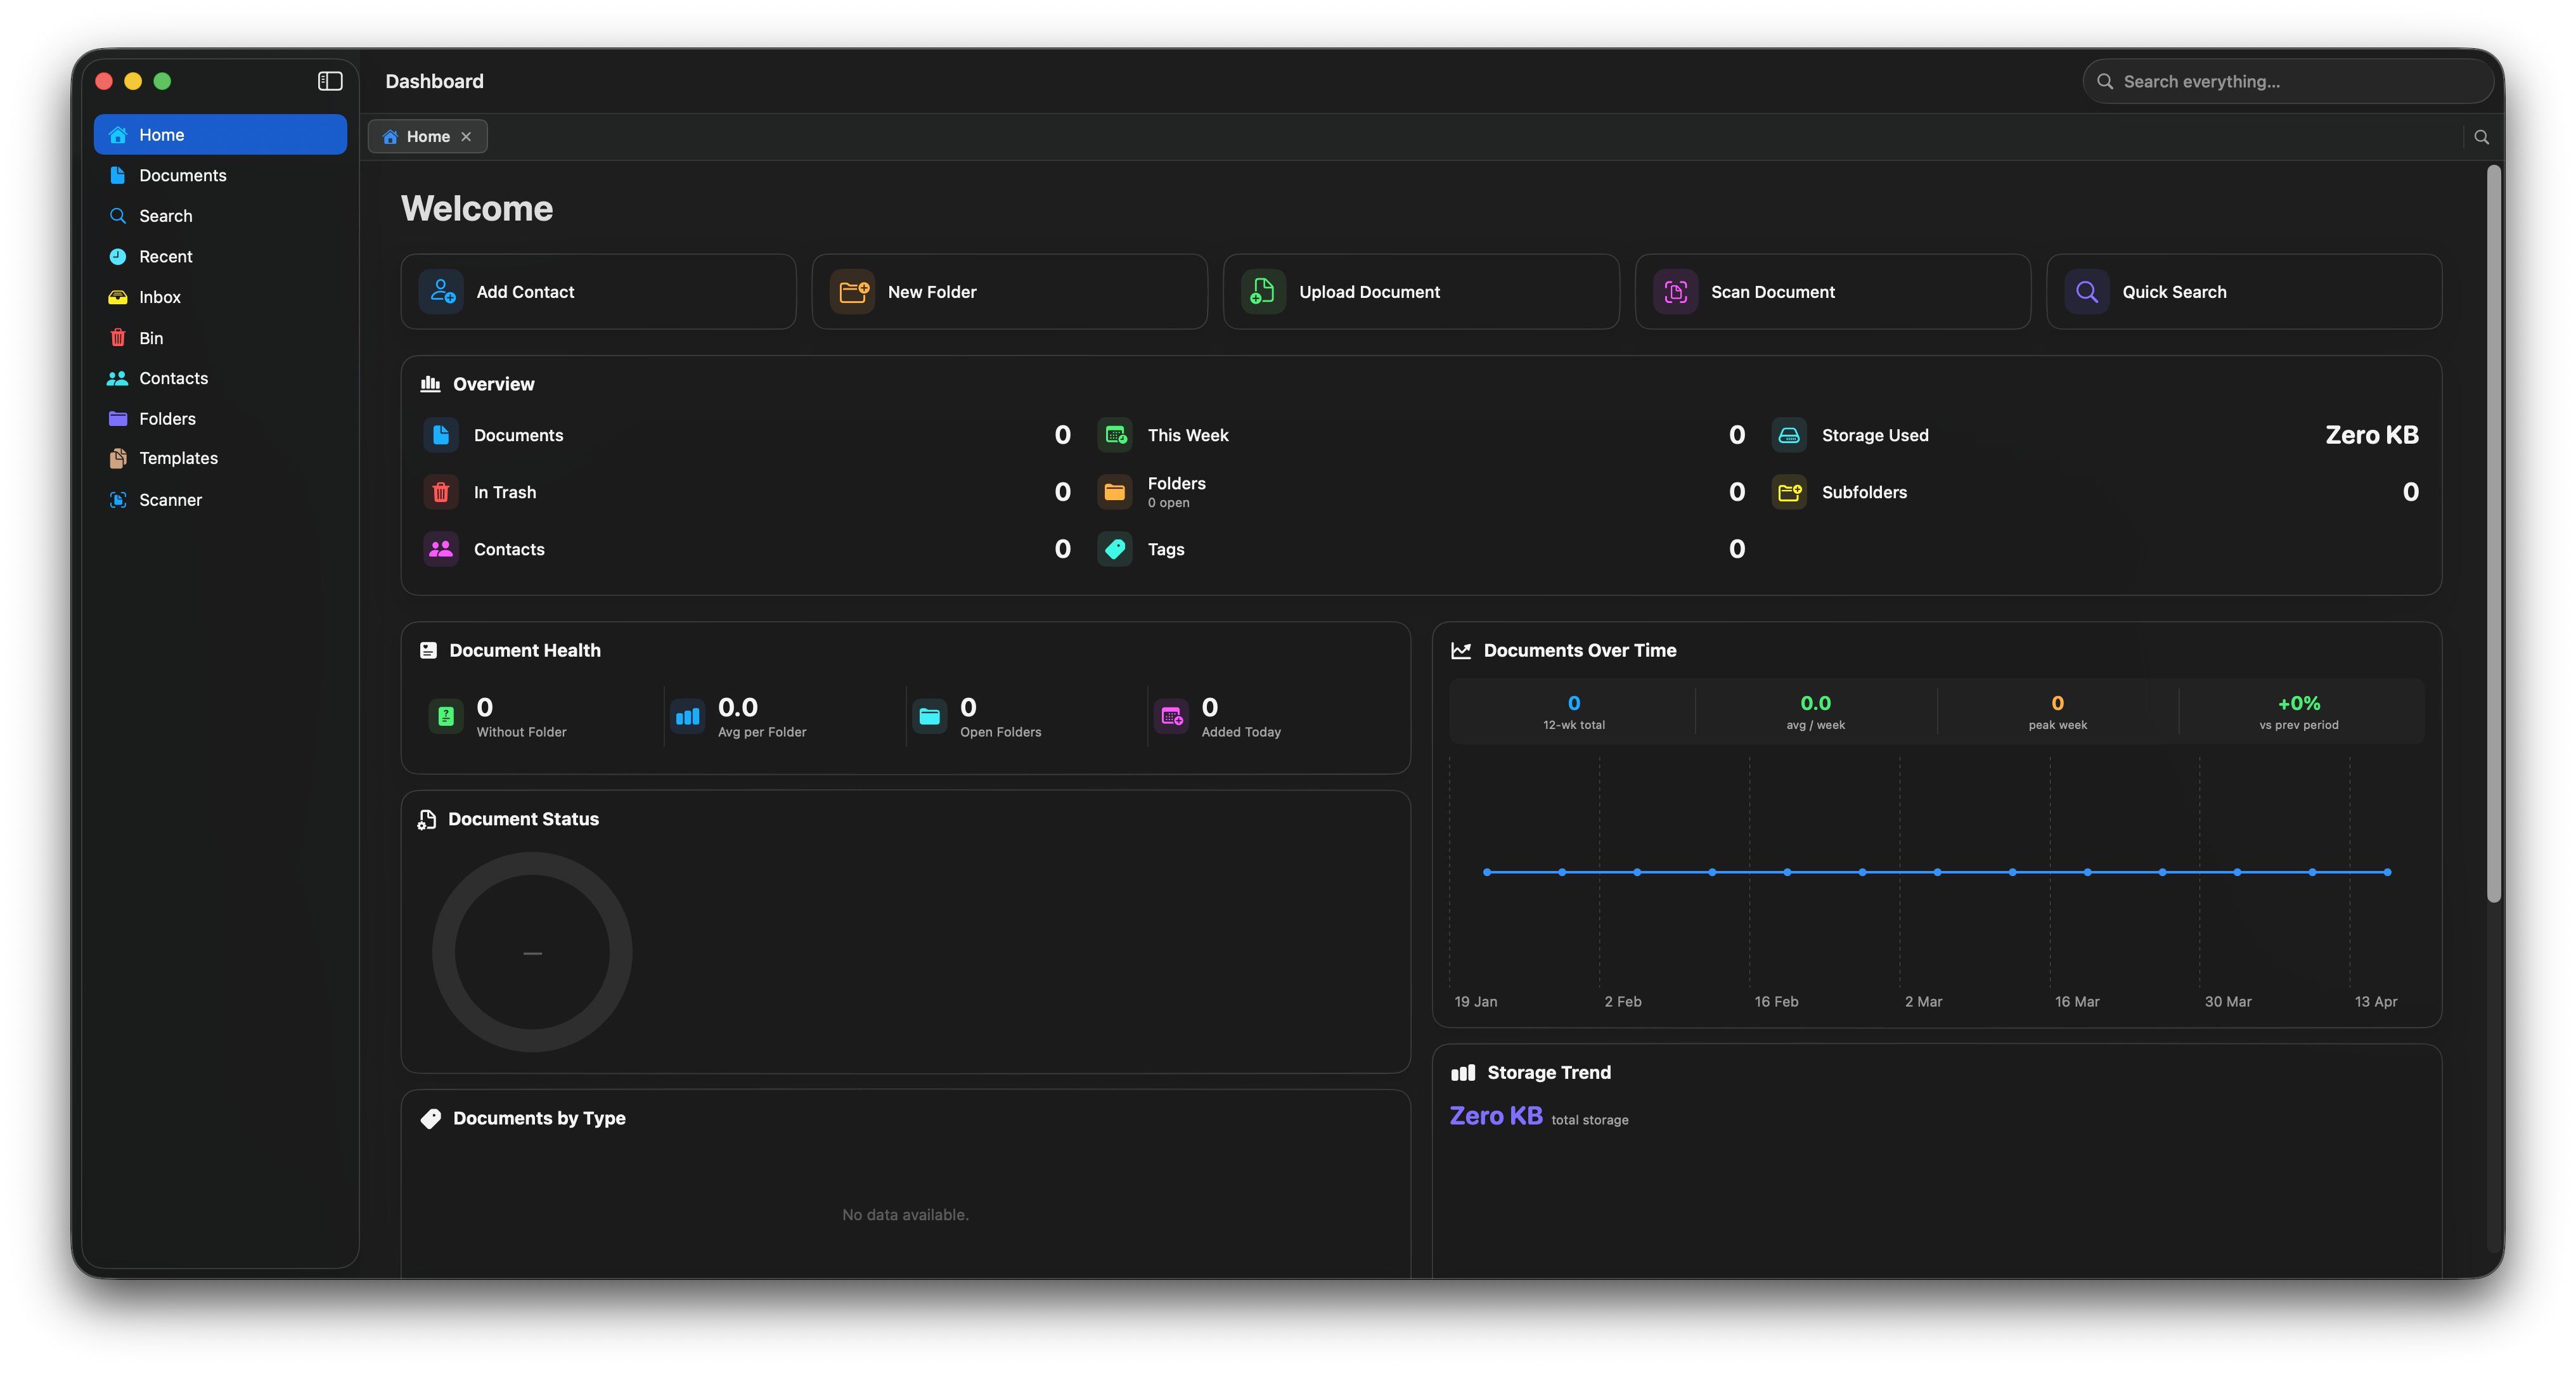2576x1373 pixels.
Task: Click the search magnifier near the tab bar
Action: click(2481, 136)
